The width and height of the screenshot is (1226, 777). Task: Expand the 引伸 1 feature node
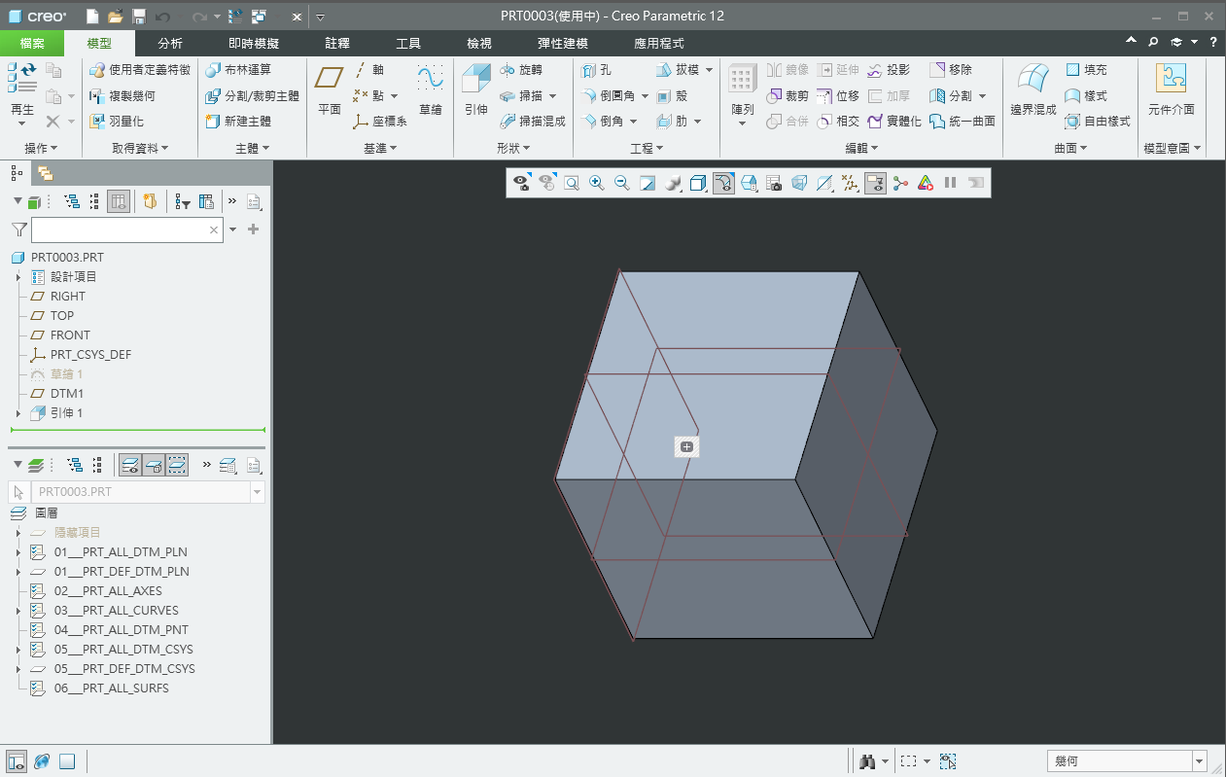coord(18,413)
